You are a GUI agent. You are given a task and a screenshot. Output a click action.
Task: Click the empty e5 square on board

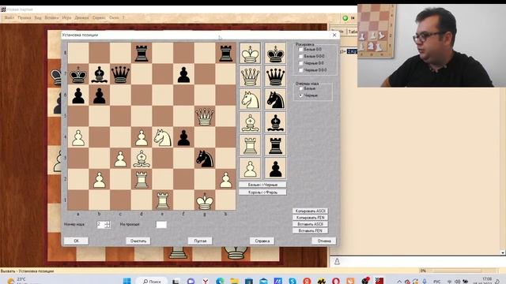[x=162, y=116]
